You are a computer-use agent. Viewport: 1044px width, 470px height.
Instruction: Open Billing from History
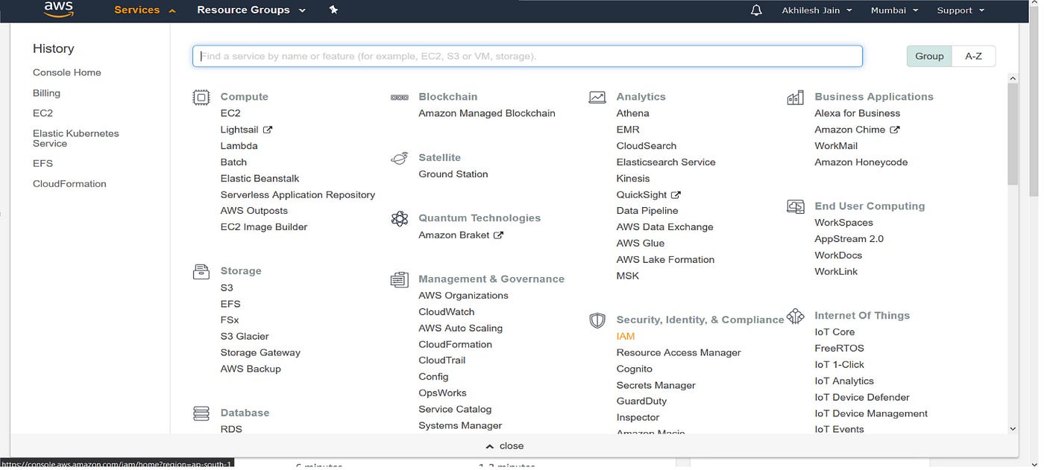point(46,93)
